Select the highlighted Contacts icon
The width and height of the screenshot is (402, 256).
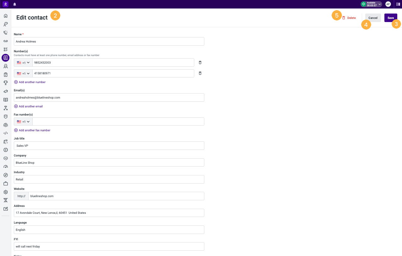5,58
